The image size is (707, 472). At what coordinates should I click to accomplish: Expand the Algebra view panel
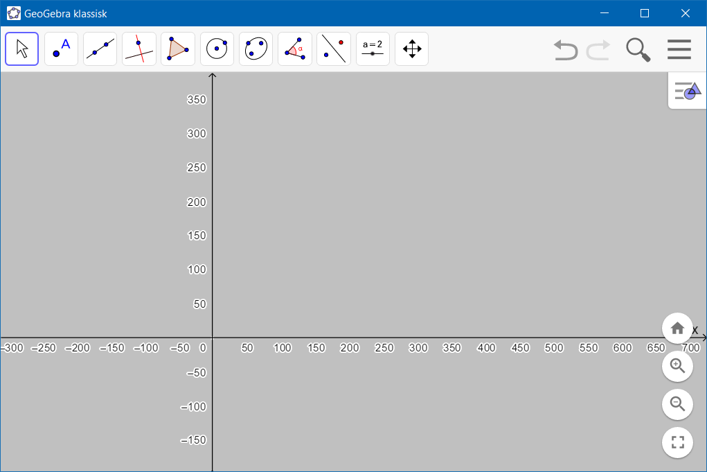coord(687,90)
